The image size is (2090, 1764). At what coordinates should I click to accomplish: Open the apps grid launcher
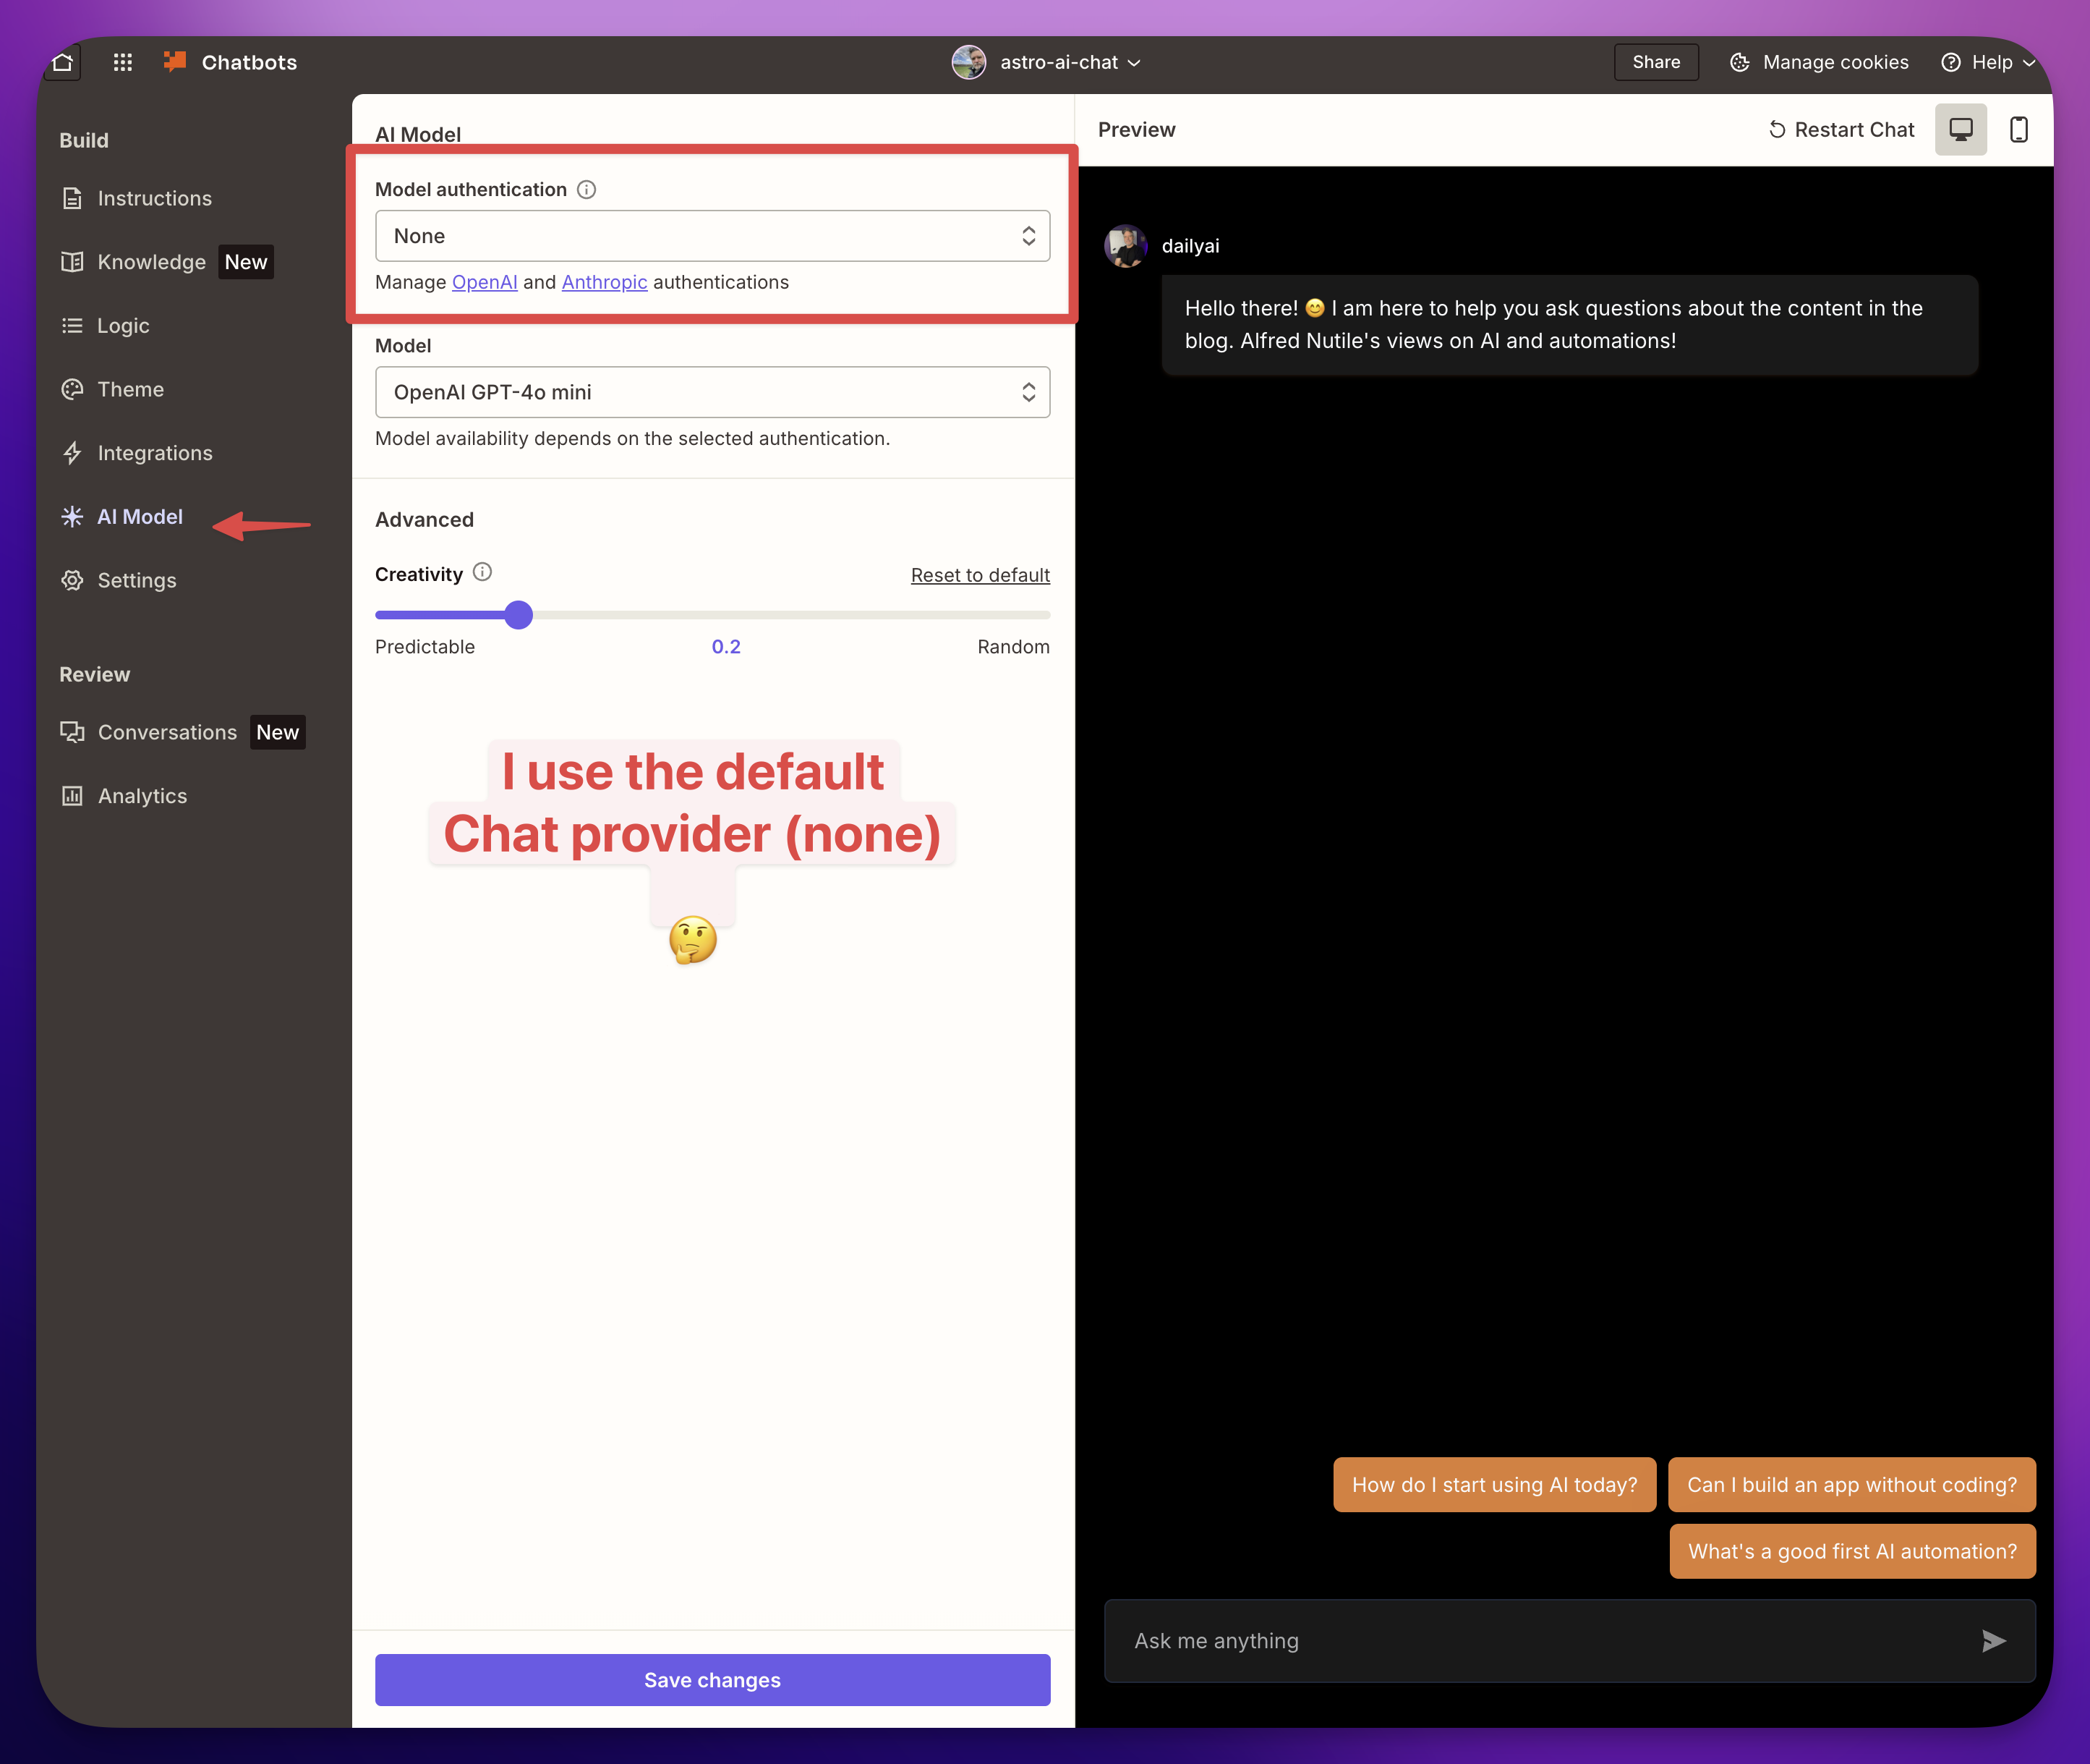pyautogui.click(x=123, y=62)
